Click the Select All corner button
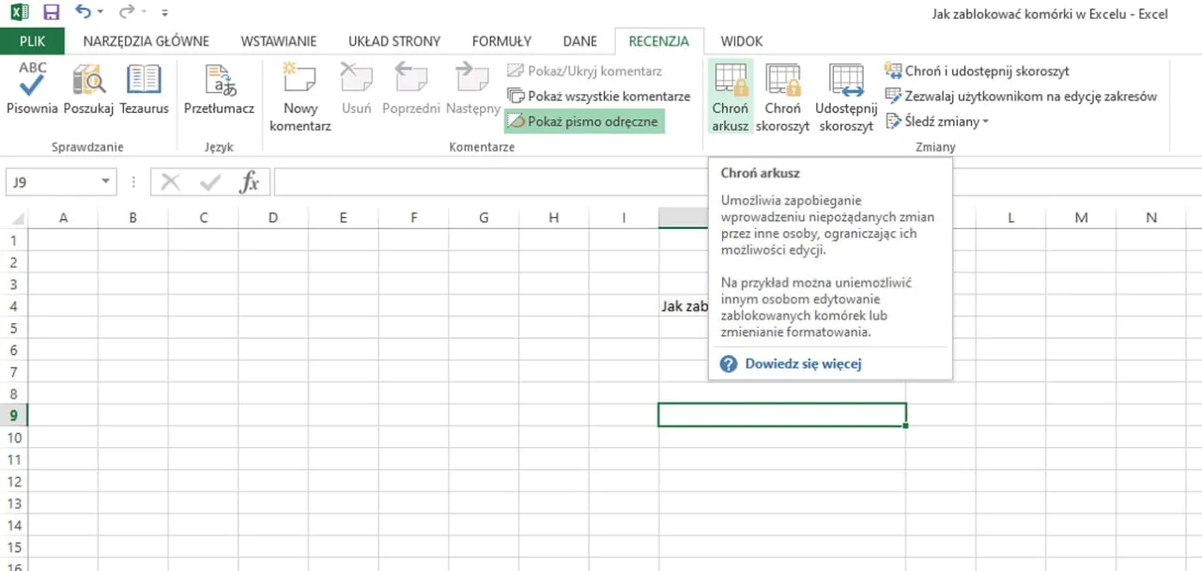The image size is (1202, 571). [14, 217]
